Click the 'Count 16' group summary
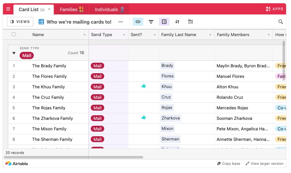291x173 pixels. pyautogui.click(x=76, y=53)
